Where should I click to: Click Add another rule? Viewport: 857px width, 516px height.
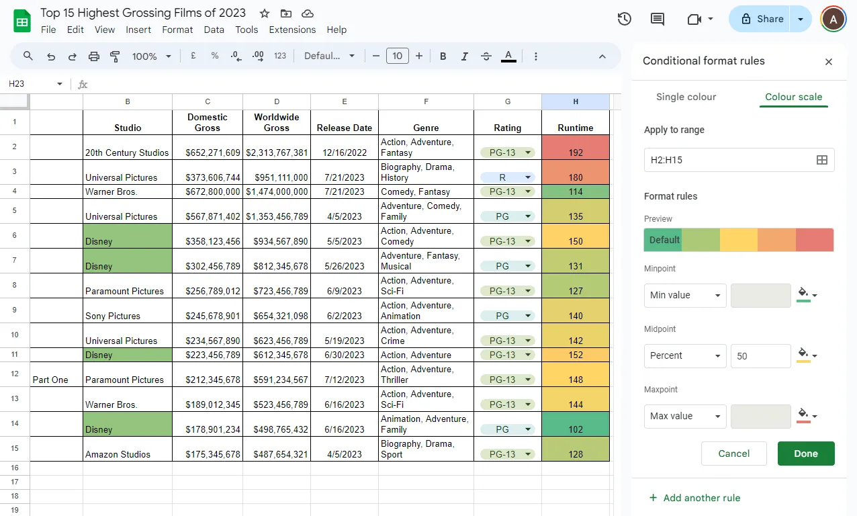click(x=695, y=498)
